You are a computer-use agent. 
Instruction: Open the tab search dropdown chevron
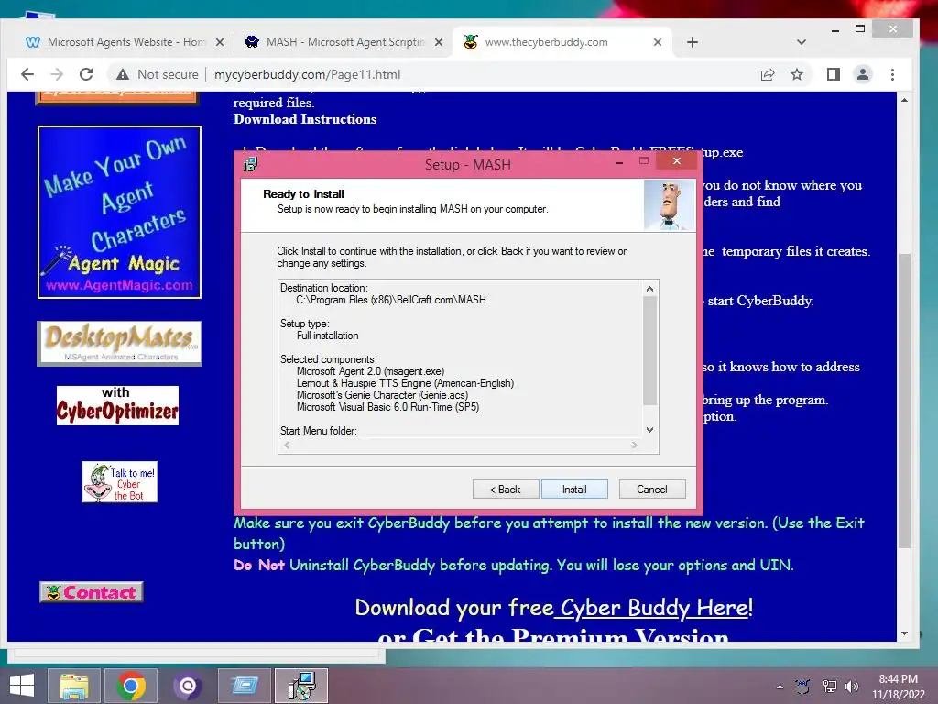tap(801, 42)
